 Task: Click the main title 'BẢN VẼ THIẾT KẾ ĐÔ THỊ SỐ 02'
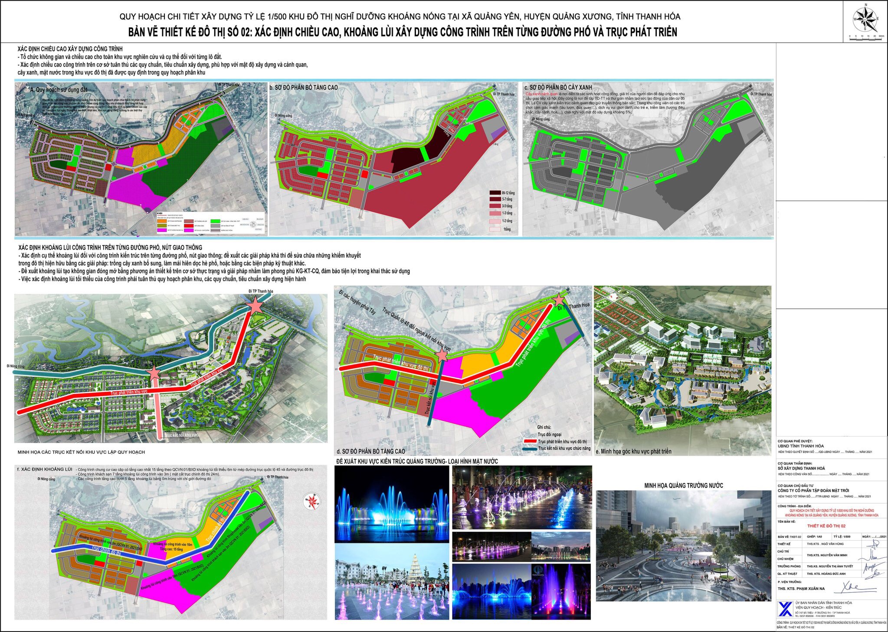point(189,32)
